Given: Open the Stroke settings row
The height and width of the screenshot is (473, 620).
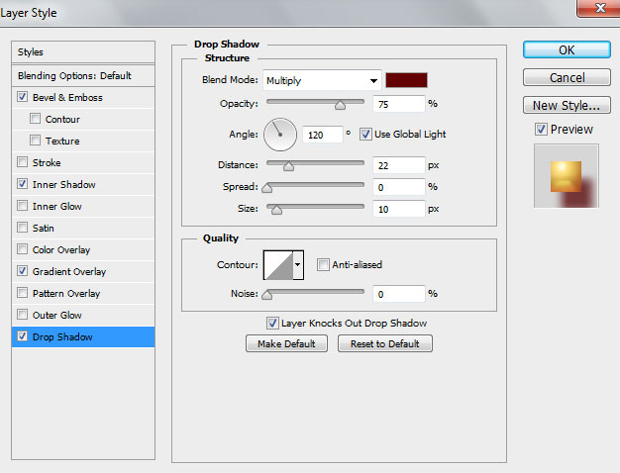Looking at the screenshot, I should pos(83,162).
